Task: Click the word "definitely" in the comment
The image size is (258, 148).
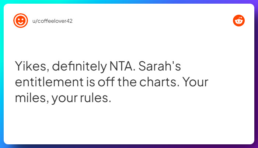Action: click(x=80, y=66)
